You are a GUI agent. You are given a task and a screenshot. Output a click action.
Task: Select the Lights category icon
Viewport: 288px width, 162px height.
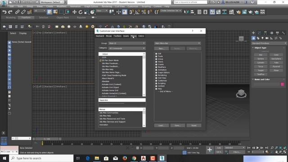(262, 38)
